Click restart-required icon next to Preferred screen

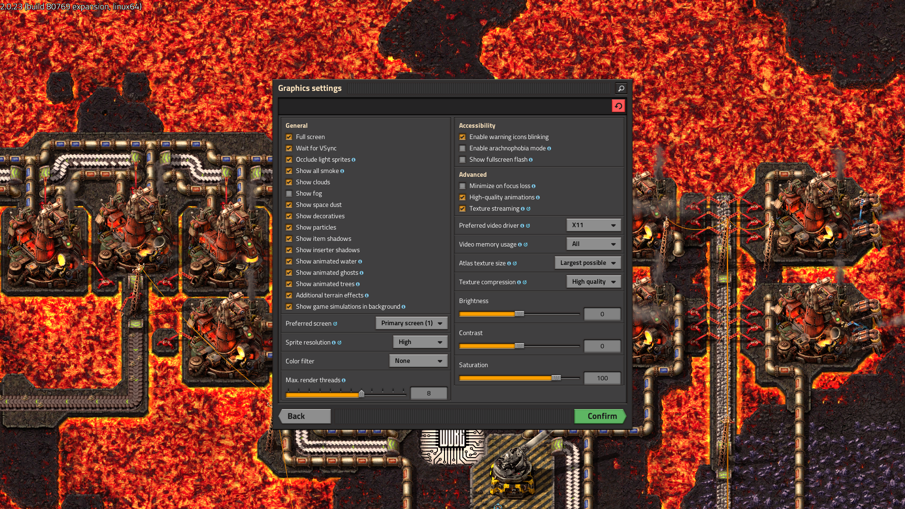pos(335,324)
